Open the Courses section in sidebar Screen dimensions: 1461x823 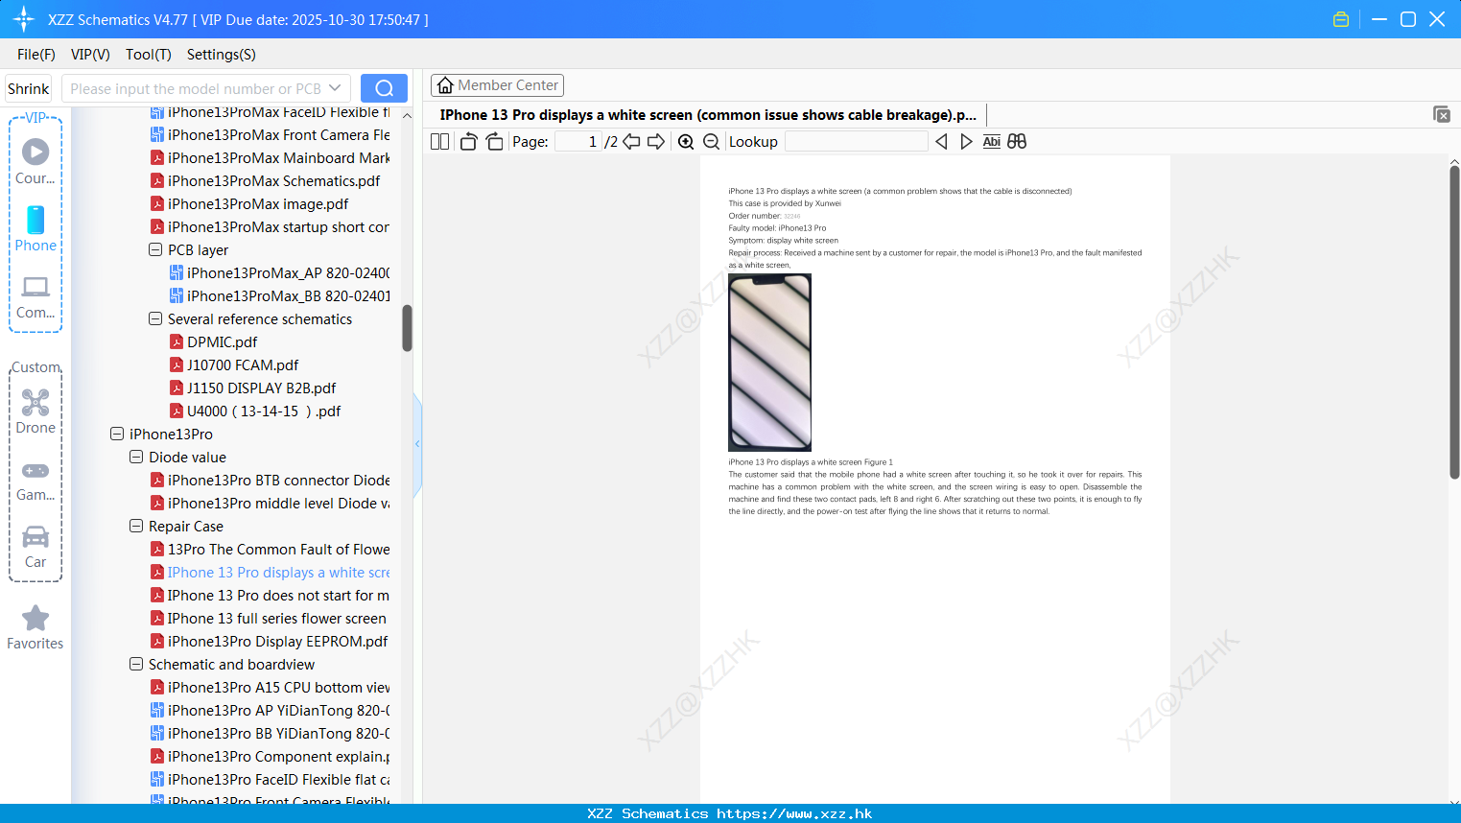[x=35, y=162]
